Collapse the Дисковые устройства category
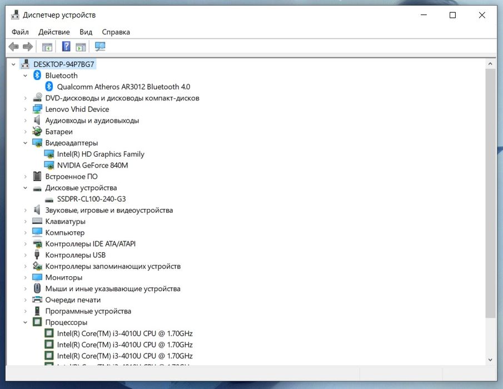 (x=26, y=188)
